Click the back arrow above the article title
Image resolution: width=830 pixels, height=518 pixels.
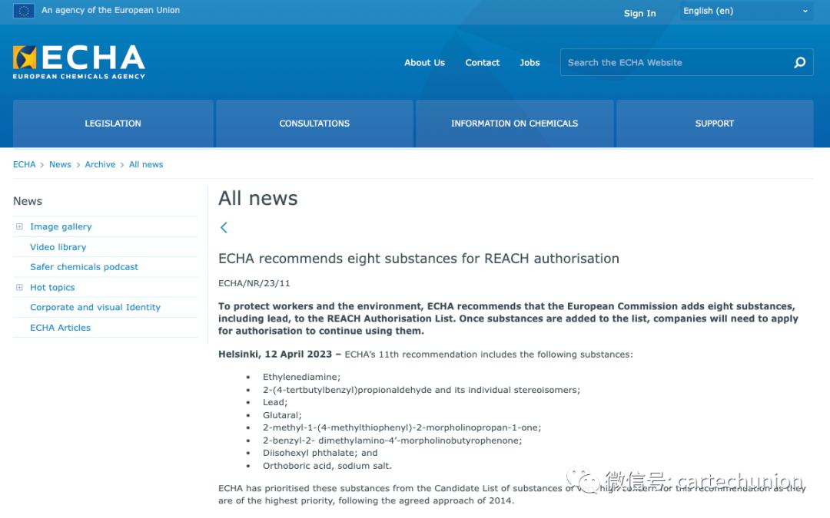pyautogui.click(x=224, y=227)
